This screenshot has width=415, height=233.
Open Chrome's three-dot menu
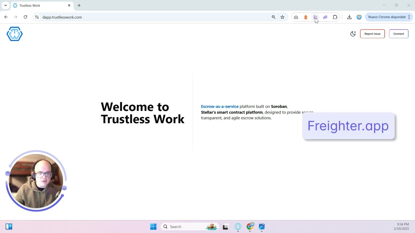[x=409, y=17]
